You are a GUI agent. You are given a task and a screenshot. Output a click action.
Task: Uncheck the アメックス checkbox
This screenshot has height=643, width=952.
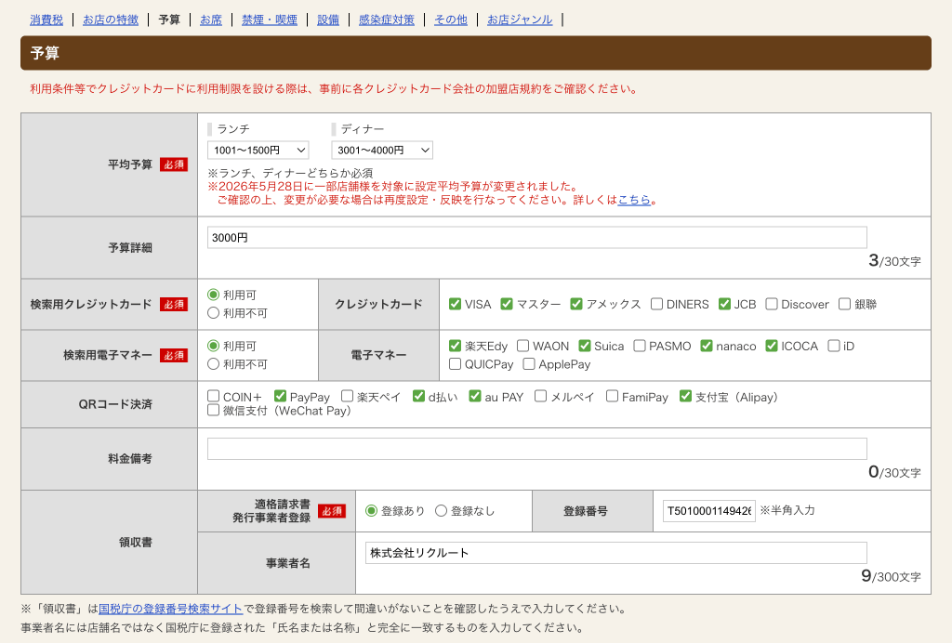576,304
